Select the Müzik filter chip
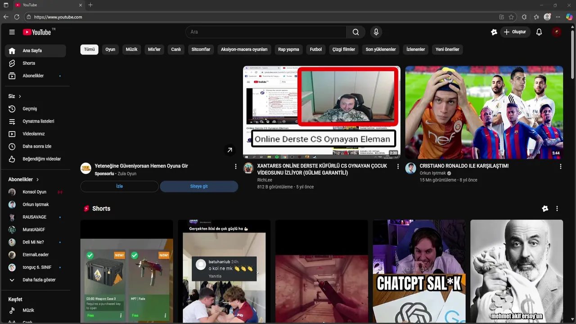The width and height of the screenshot is (576, 324). pos(131,49)
